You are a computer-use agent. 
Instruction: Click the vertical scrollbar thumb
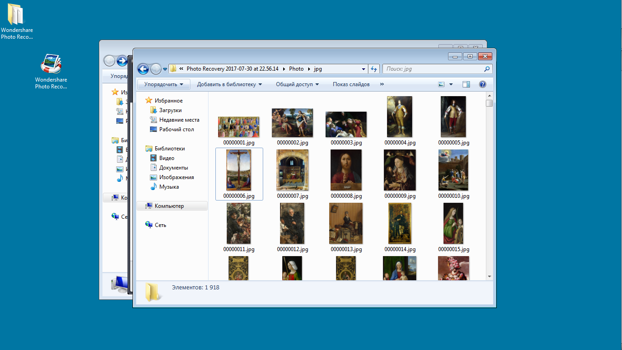(x=489, y=103)
